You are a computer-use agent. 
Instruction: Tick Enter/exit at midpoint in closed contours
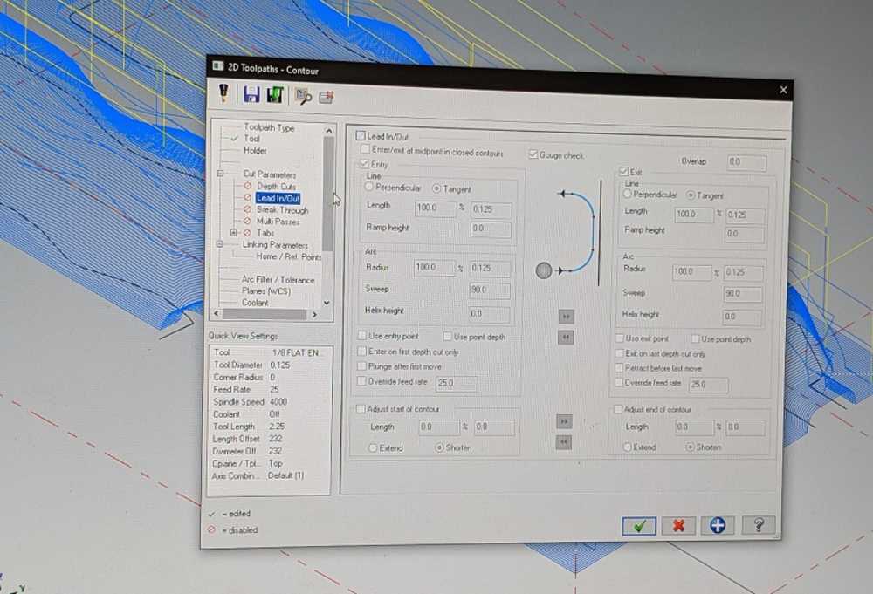[x=365, y=149]
